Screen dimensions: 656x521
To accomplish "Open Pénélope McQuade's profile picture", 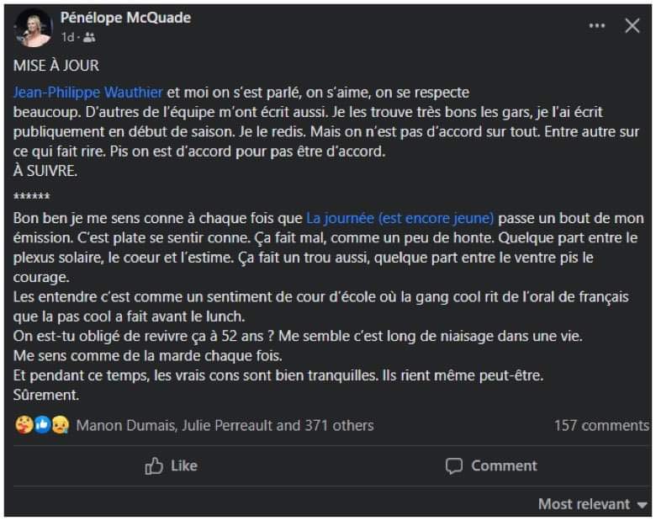I will [34, 28].
